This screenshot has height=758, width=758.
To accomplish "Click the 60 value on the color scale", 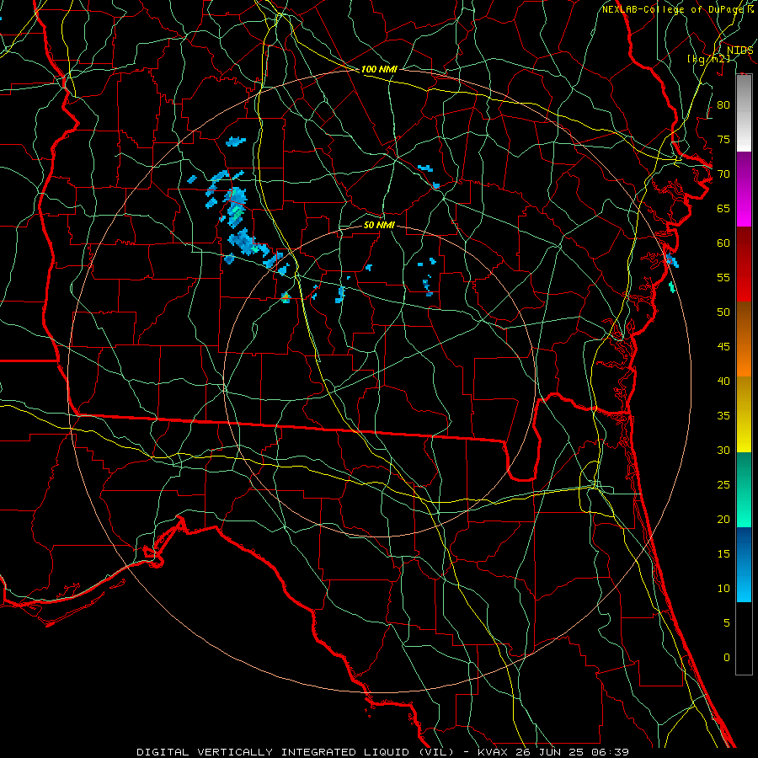I will click(723, 243).
